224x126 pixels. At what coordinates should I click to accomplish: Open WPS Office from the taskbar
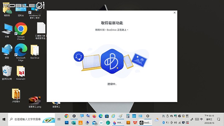(135, 123)
